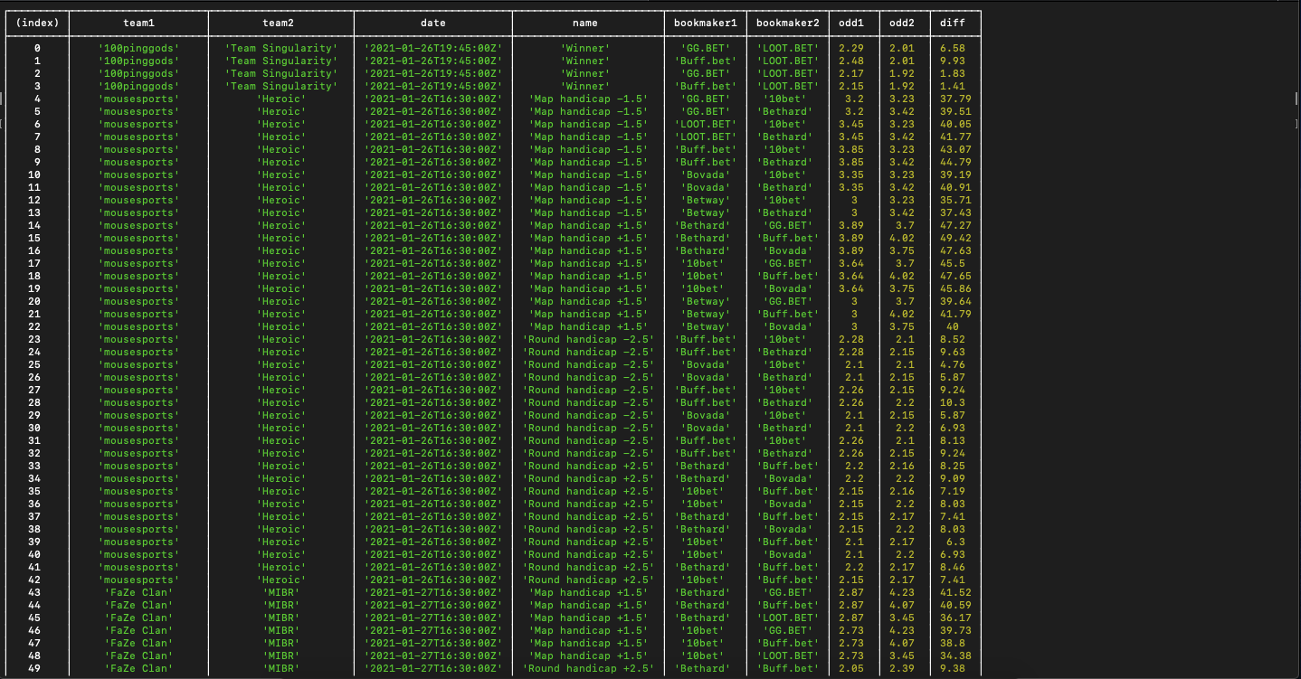Viewport: 1301px width, 679px height.
Task: Click 'Heroic' in row 4
Action: (x=281, y=99)
